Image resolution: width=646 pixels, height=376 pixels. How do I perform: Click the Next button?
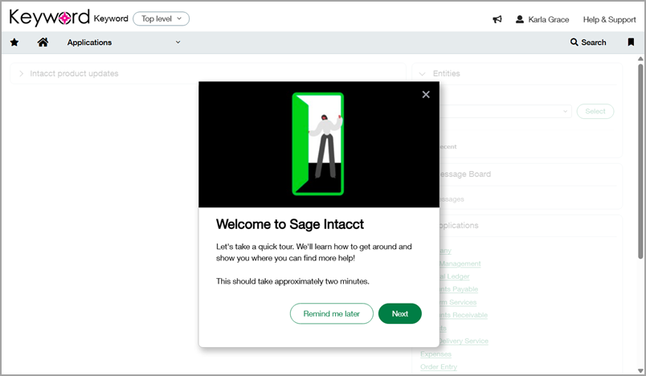tap(399, 313)
